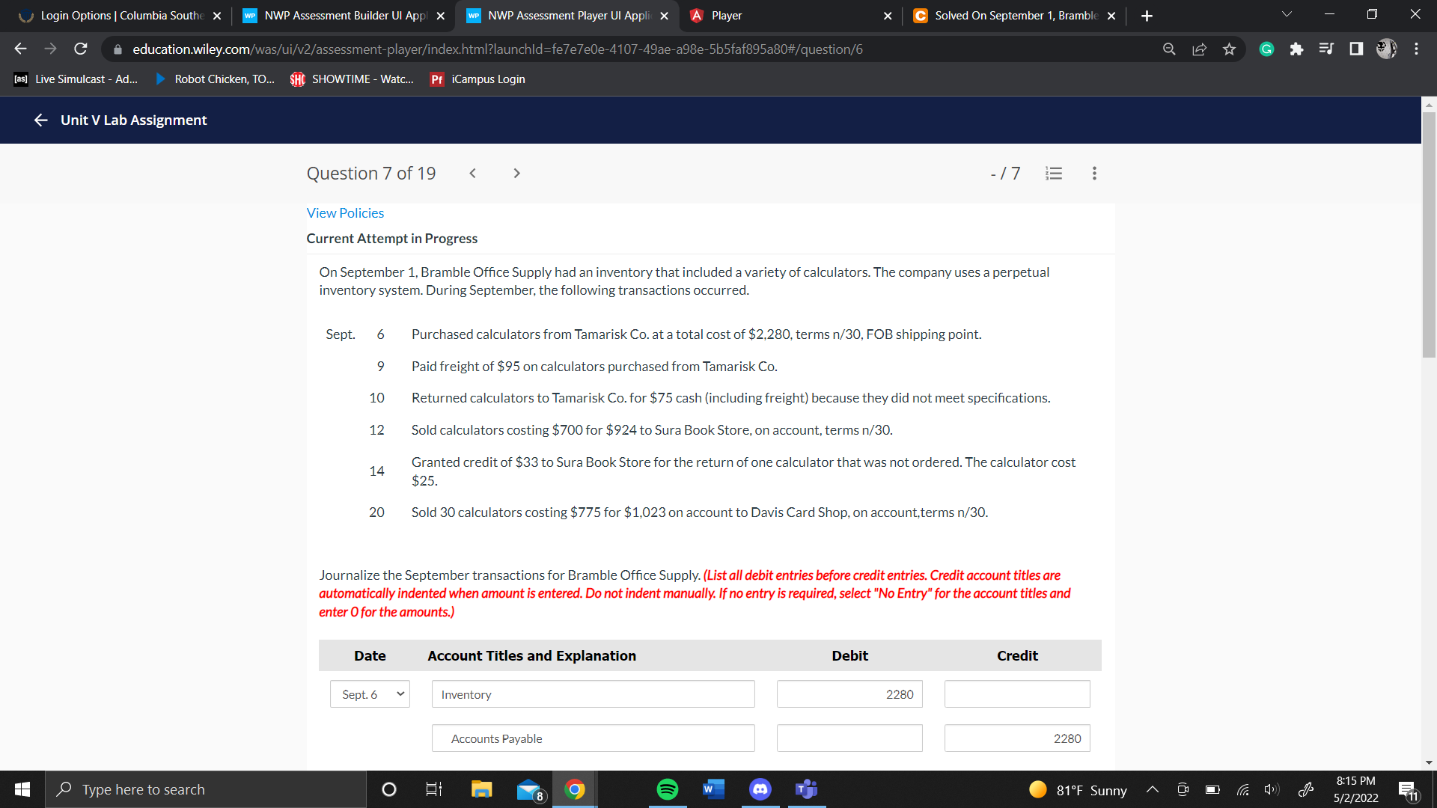1437x808 pixels.
Task: Switch to Solved On September 1 tab
Action: 1015,16
